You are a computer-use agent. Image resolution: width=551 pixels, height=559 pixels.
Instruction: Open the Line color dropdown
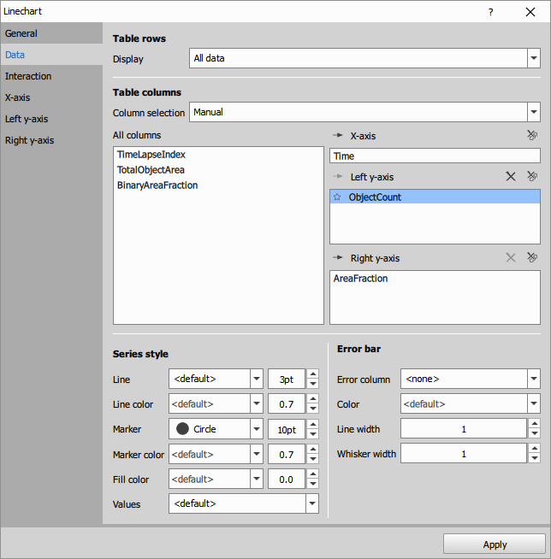coord(216,403)
